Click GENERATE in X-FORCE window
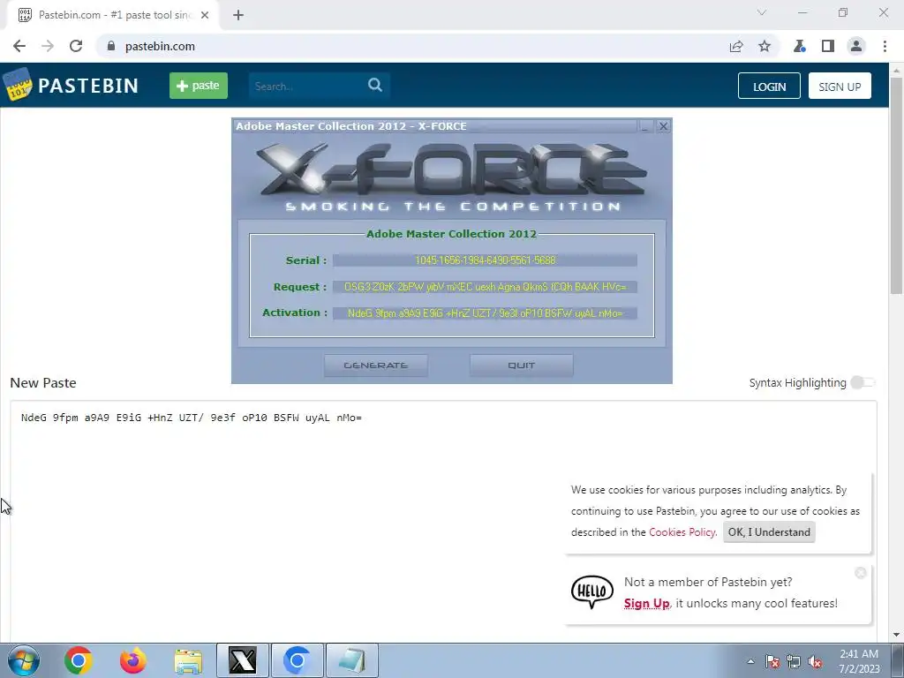The image size is (904, 678). coord(376,365)
